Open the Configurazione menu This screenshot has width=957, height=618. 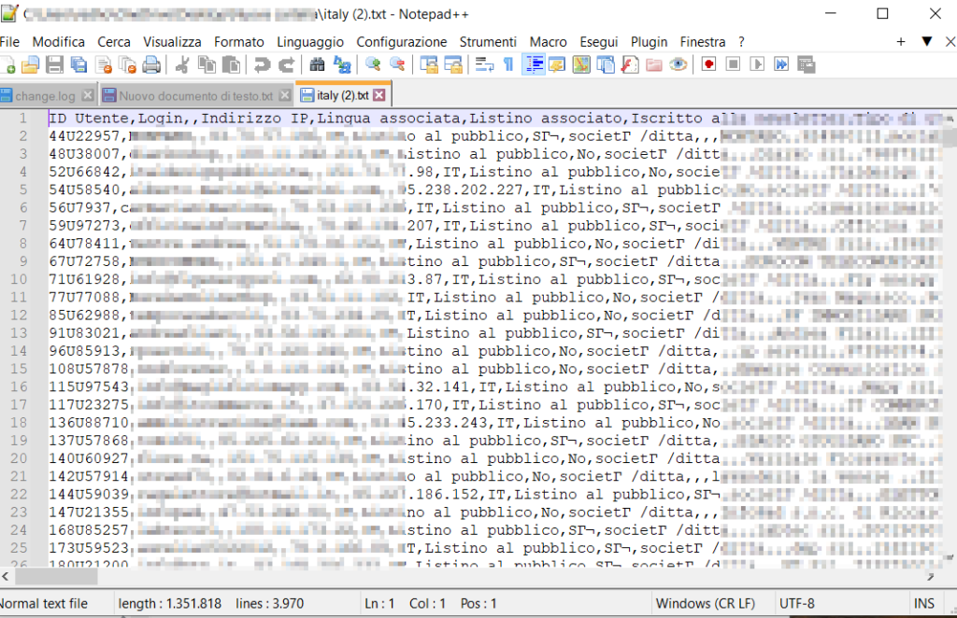tap(401, 42)
